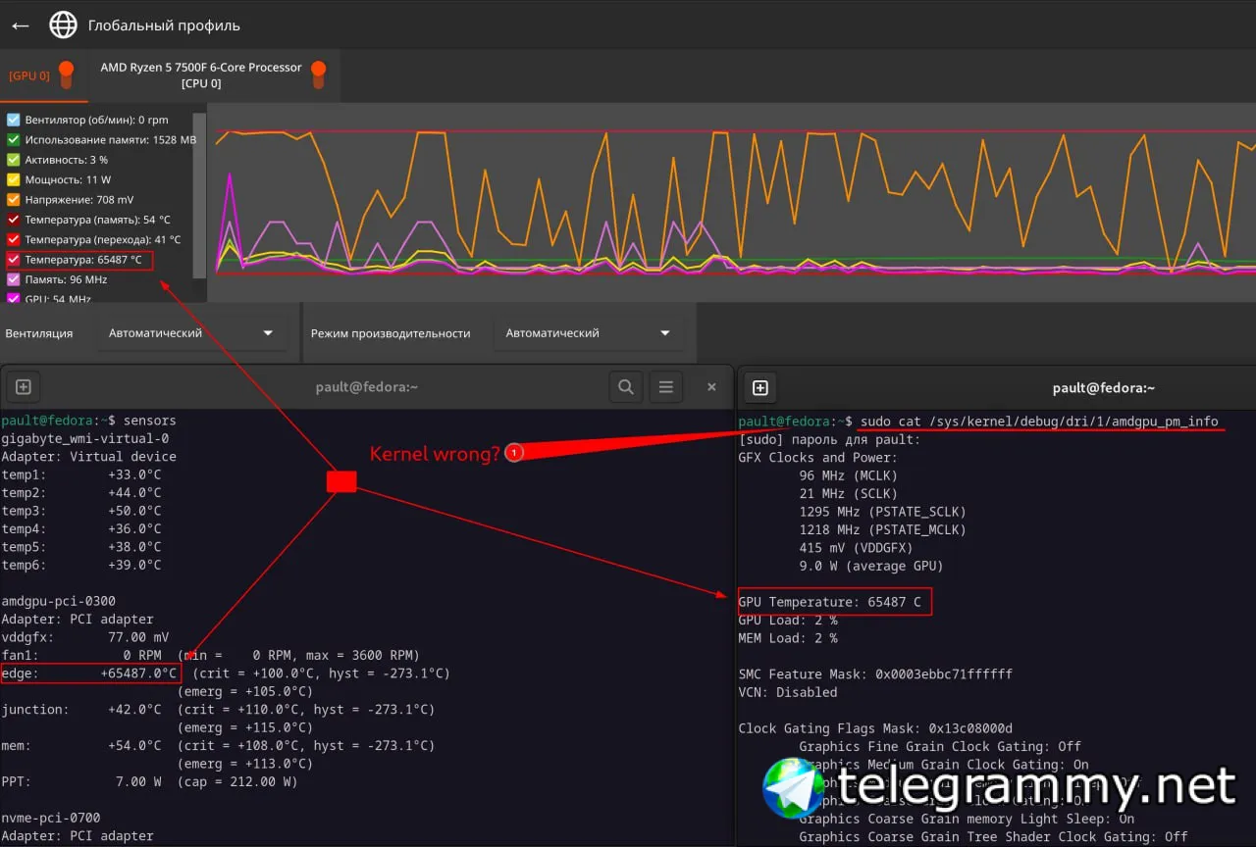This screenshot has height=847, width=1256.
Task: Switch to the [GPU 0] tab
Action: [x=43, y=75]
